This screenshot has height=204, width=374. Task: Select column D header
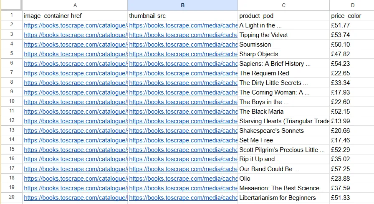352,5
